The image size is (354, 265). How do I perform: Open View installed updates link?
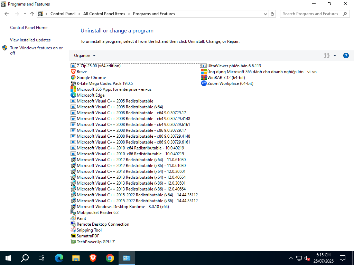(x=30, y=40)
